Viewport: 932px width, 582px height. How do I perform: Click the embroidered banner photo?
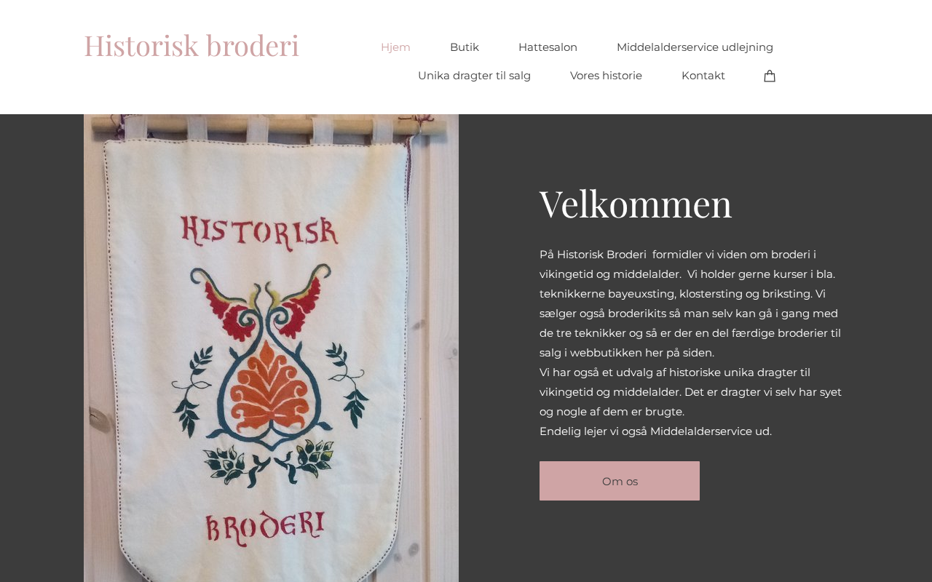pyautogui.click(x=271, y=348)
